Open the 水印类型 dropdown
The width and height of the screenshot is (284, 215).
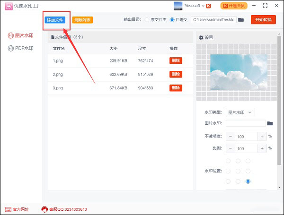[240, 112]
